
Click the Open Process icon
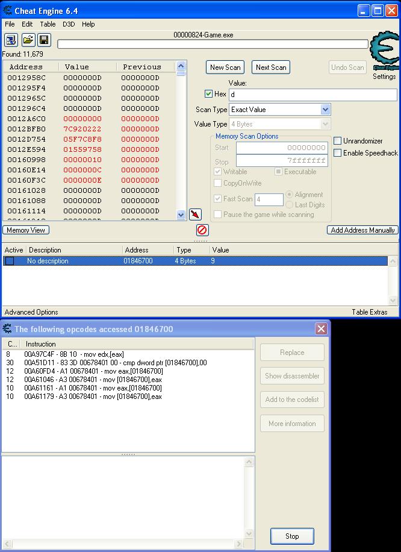pyautogui.click(x=11, y=40)
